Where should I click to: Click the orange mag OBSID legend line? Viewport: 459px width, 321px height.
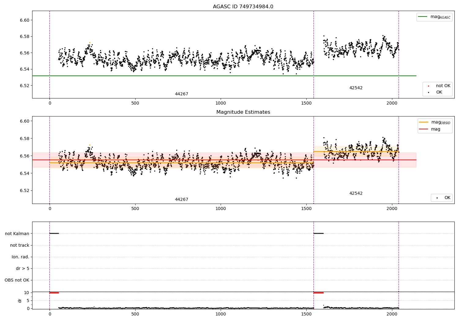pos(424,122)
